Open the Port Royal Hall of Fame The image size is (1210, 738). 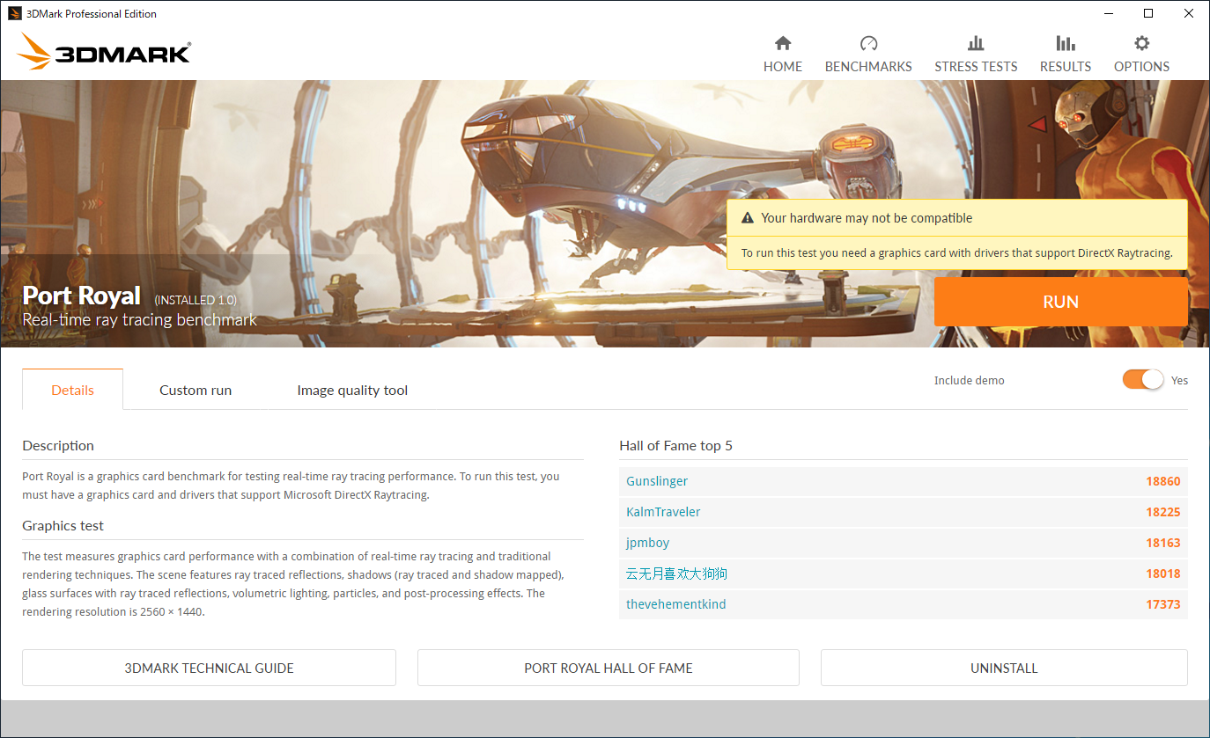pos(609,668)
